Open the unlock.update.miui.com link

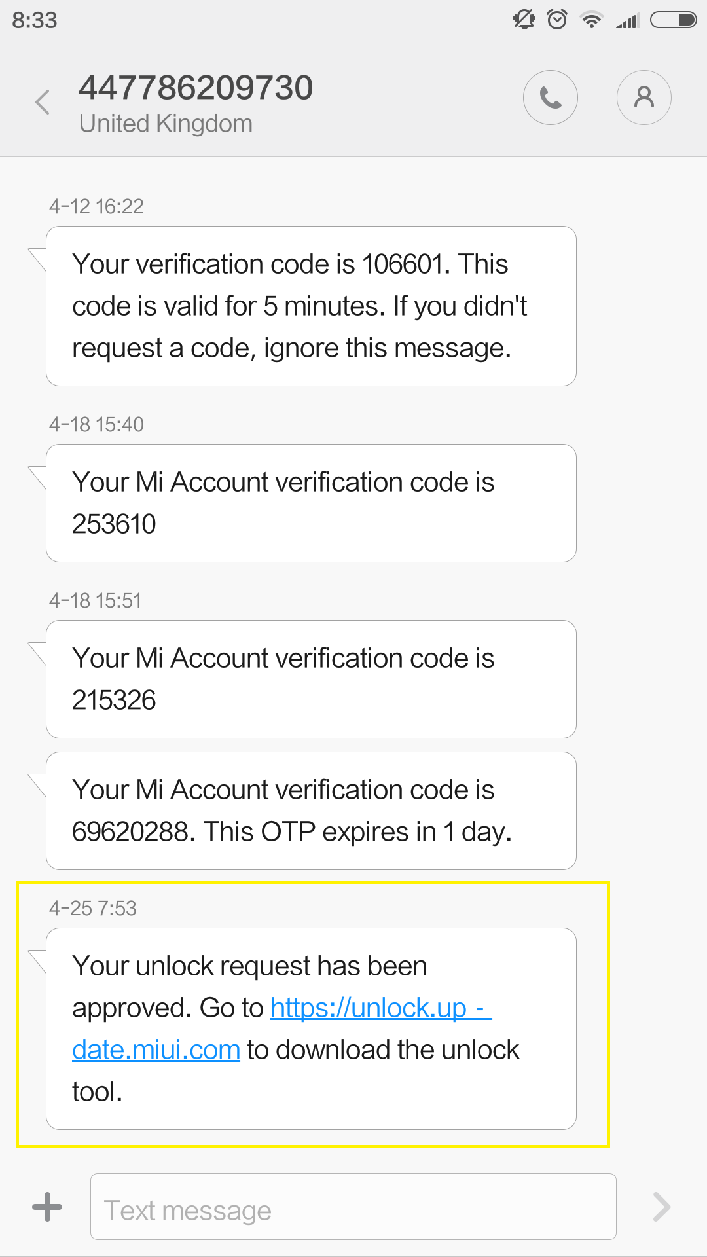(x=380, y=1009)
